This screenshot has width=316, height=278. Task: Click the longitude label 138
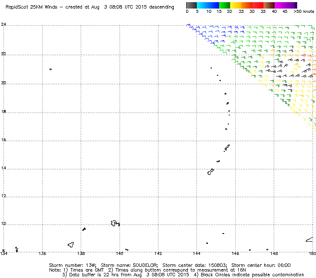click(81, 254)
